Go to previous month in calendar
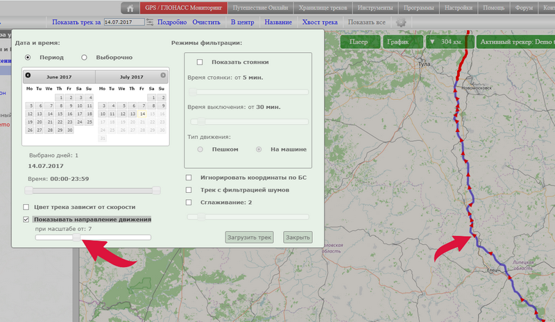This screenshot has height=322, width=555. pos(28,75)
